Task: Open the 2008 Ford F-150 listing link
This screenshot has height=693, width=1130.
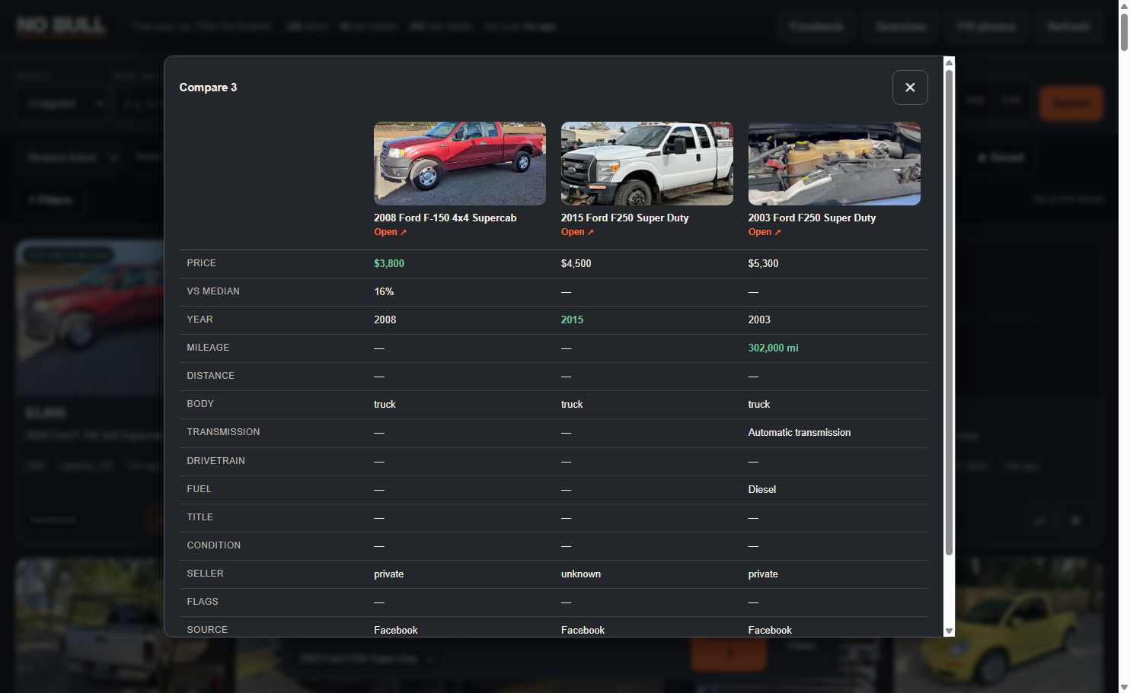Action: (390, 232)
